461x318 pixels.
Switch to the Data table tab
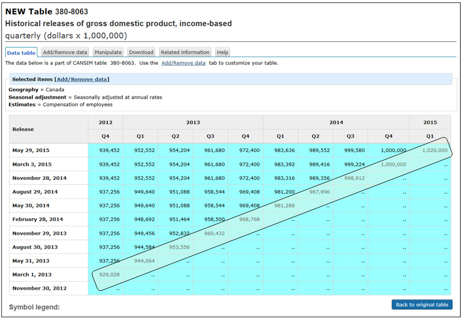click(x=22, y=52)
